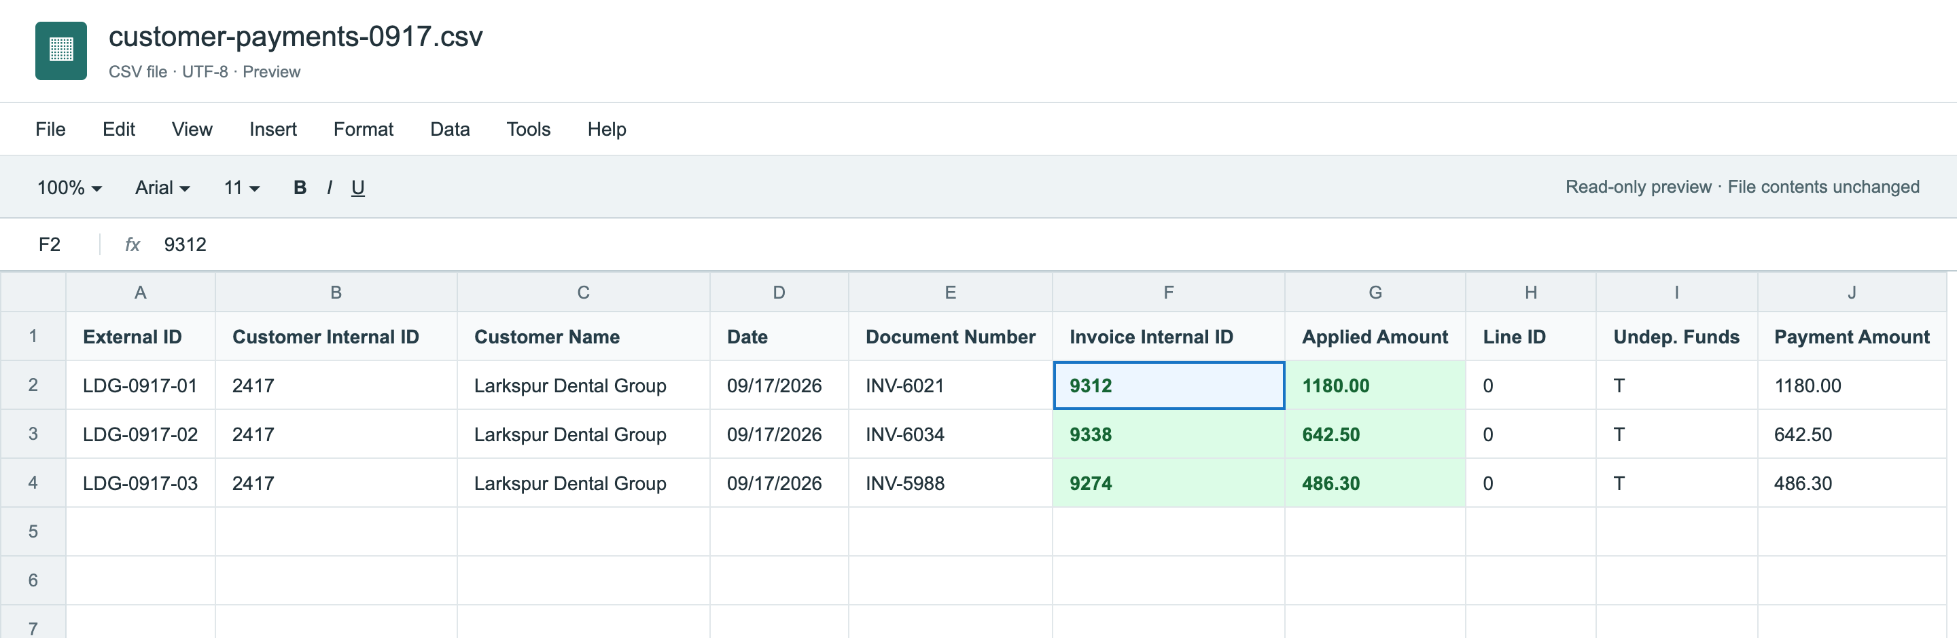
Task: Select column J header
Action: click(x=1852, y=292)
